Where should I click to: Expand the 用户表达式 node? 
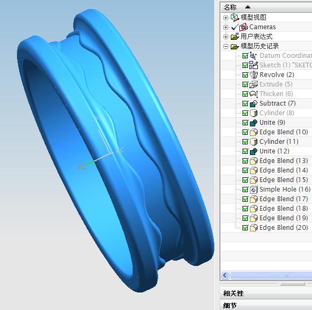(x=226, y=37)
